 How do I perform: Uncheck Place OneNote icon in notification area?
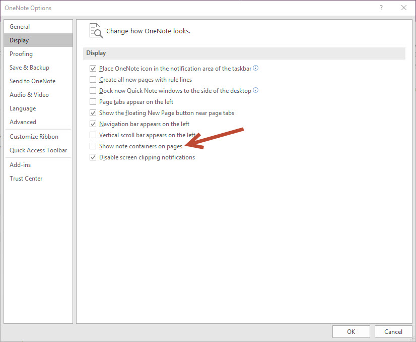point(93,69)
